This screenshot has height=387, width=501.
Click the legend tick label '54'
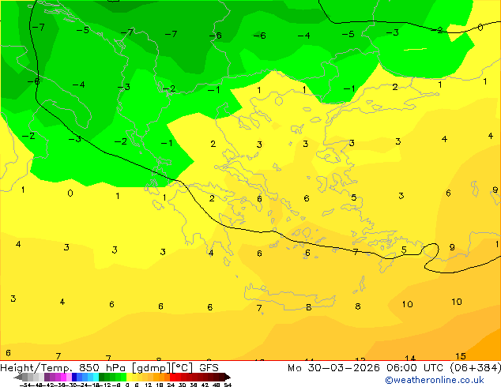pyautogui.click(x=228, y=385)
